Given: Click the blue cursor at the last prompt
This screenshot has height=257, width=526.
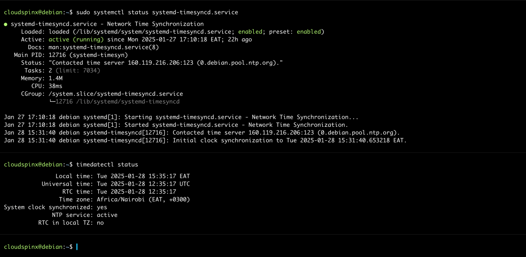Looking at the screenshot, I should point(77,247).
